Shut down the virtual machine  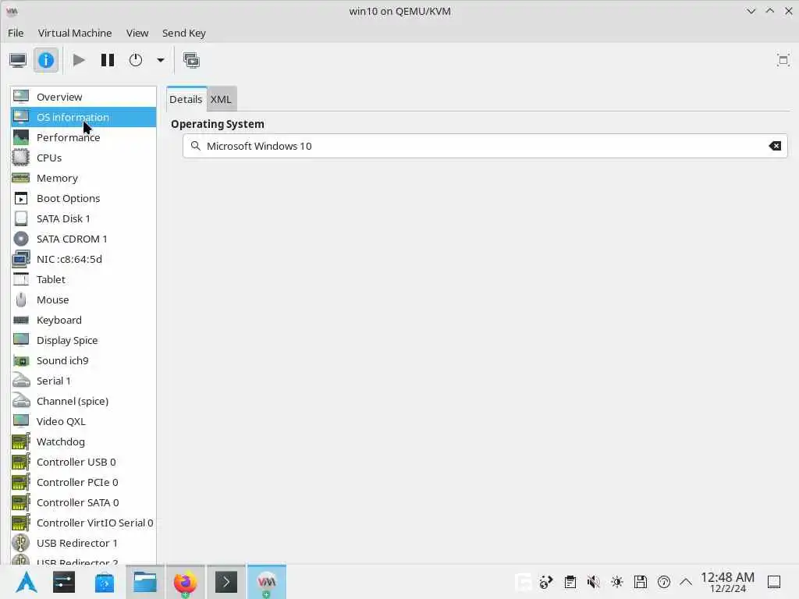click(136, 60)
